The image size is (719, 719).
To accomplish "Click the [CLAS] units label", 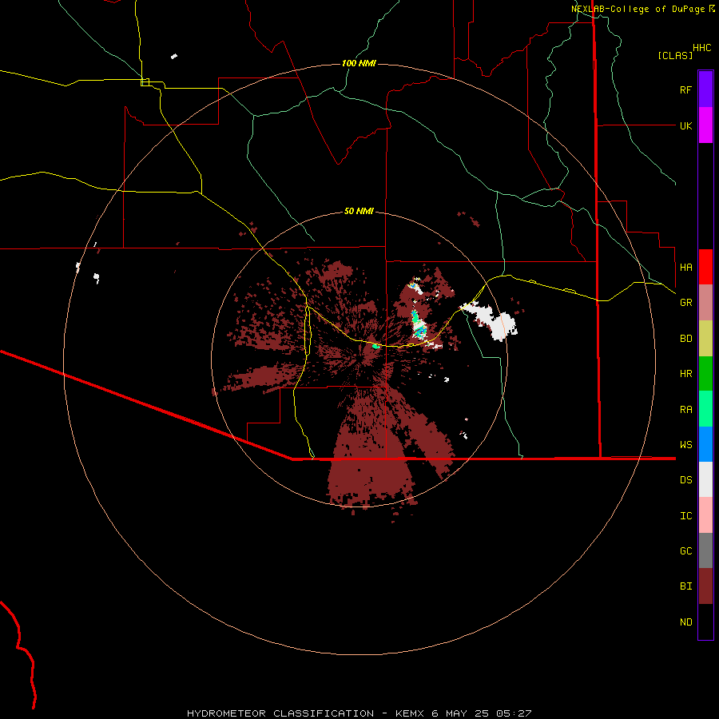I will tap(675, 55).
